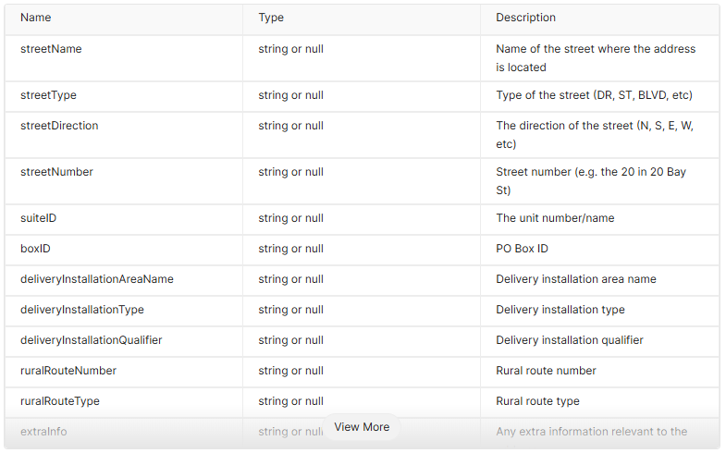This screenshot has width=726, height=453.
Task: Select the deliveryInstallationQualifier field name
Action: click(92, 340)
